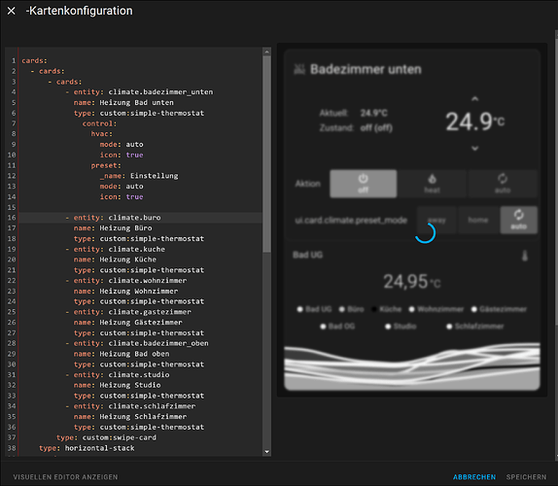Decrease target temperature with down chevron

(x=474, y=148)
